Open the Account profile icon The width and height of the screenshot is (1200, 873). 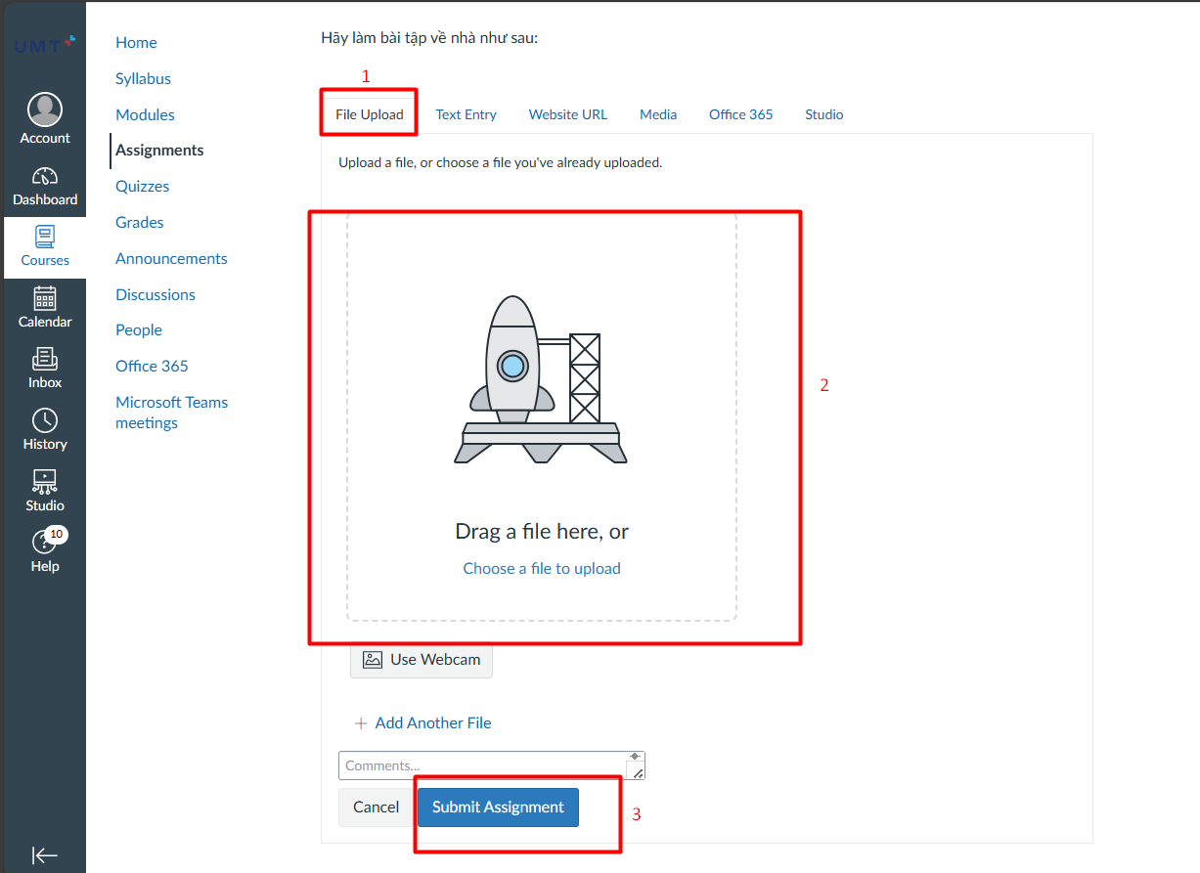pyautogui.click(x=45, y=110)
